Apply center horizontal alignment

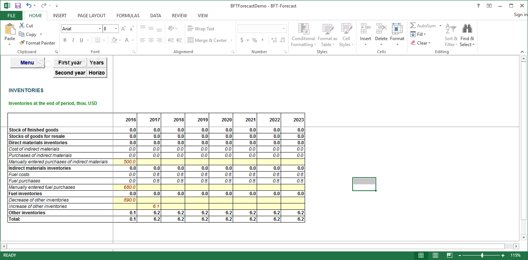151,40
